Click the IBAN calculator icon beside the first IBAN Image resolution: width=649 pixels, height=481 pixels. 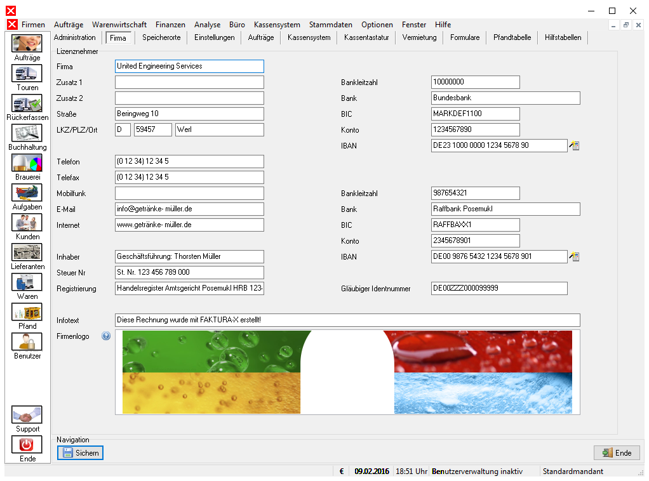(x=574, y=145)
